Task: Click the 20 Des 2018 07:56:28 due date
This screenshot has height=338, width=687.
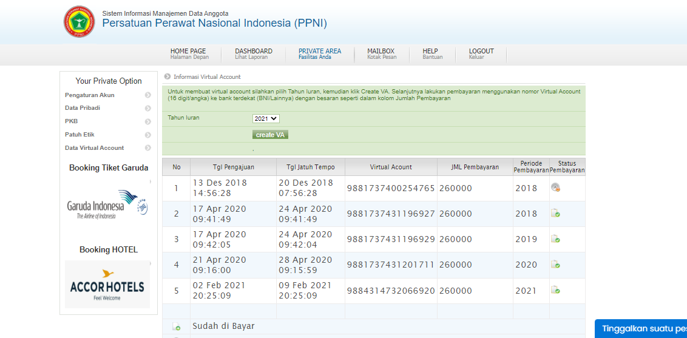Action: (x=306, y=188)
